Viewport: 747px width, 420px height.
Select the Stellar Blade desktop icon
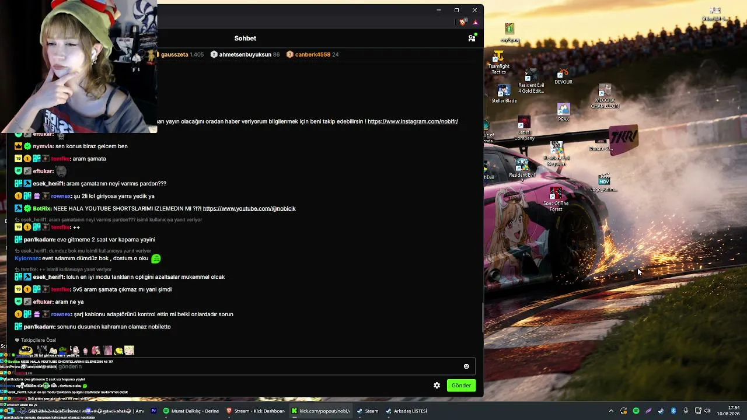504,94
